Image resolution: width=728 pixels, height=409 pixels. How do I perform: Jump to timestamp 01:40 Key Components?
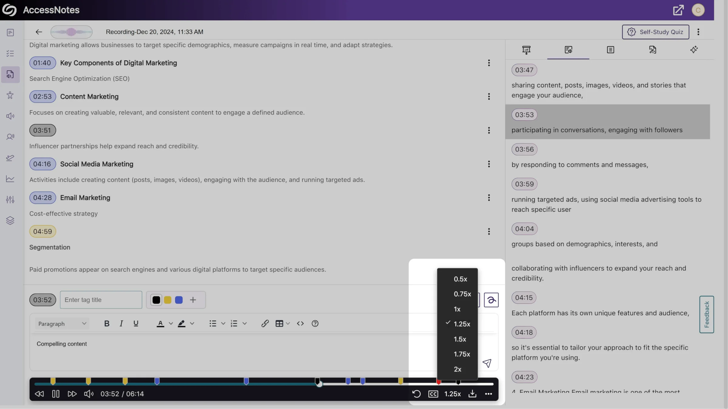coord(42,63)
